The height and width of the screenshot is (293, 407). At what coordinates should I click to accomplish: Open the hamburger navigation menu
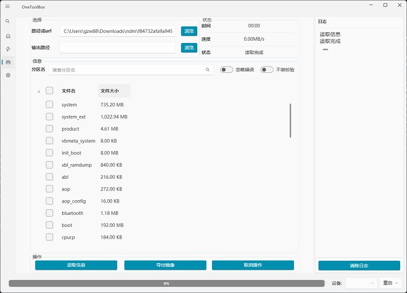pyautogui.click(x=7, y=6)
